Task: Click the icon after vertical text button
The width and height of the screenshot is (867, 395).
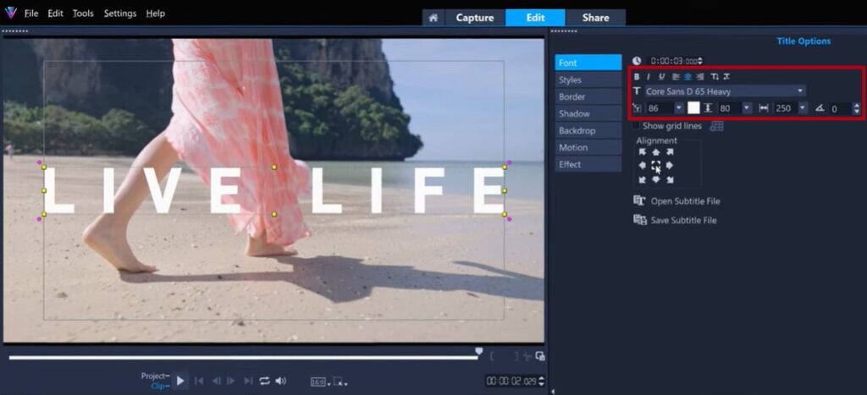Action: [726, 77]
